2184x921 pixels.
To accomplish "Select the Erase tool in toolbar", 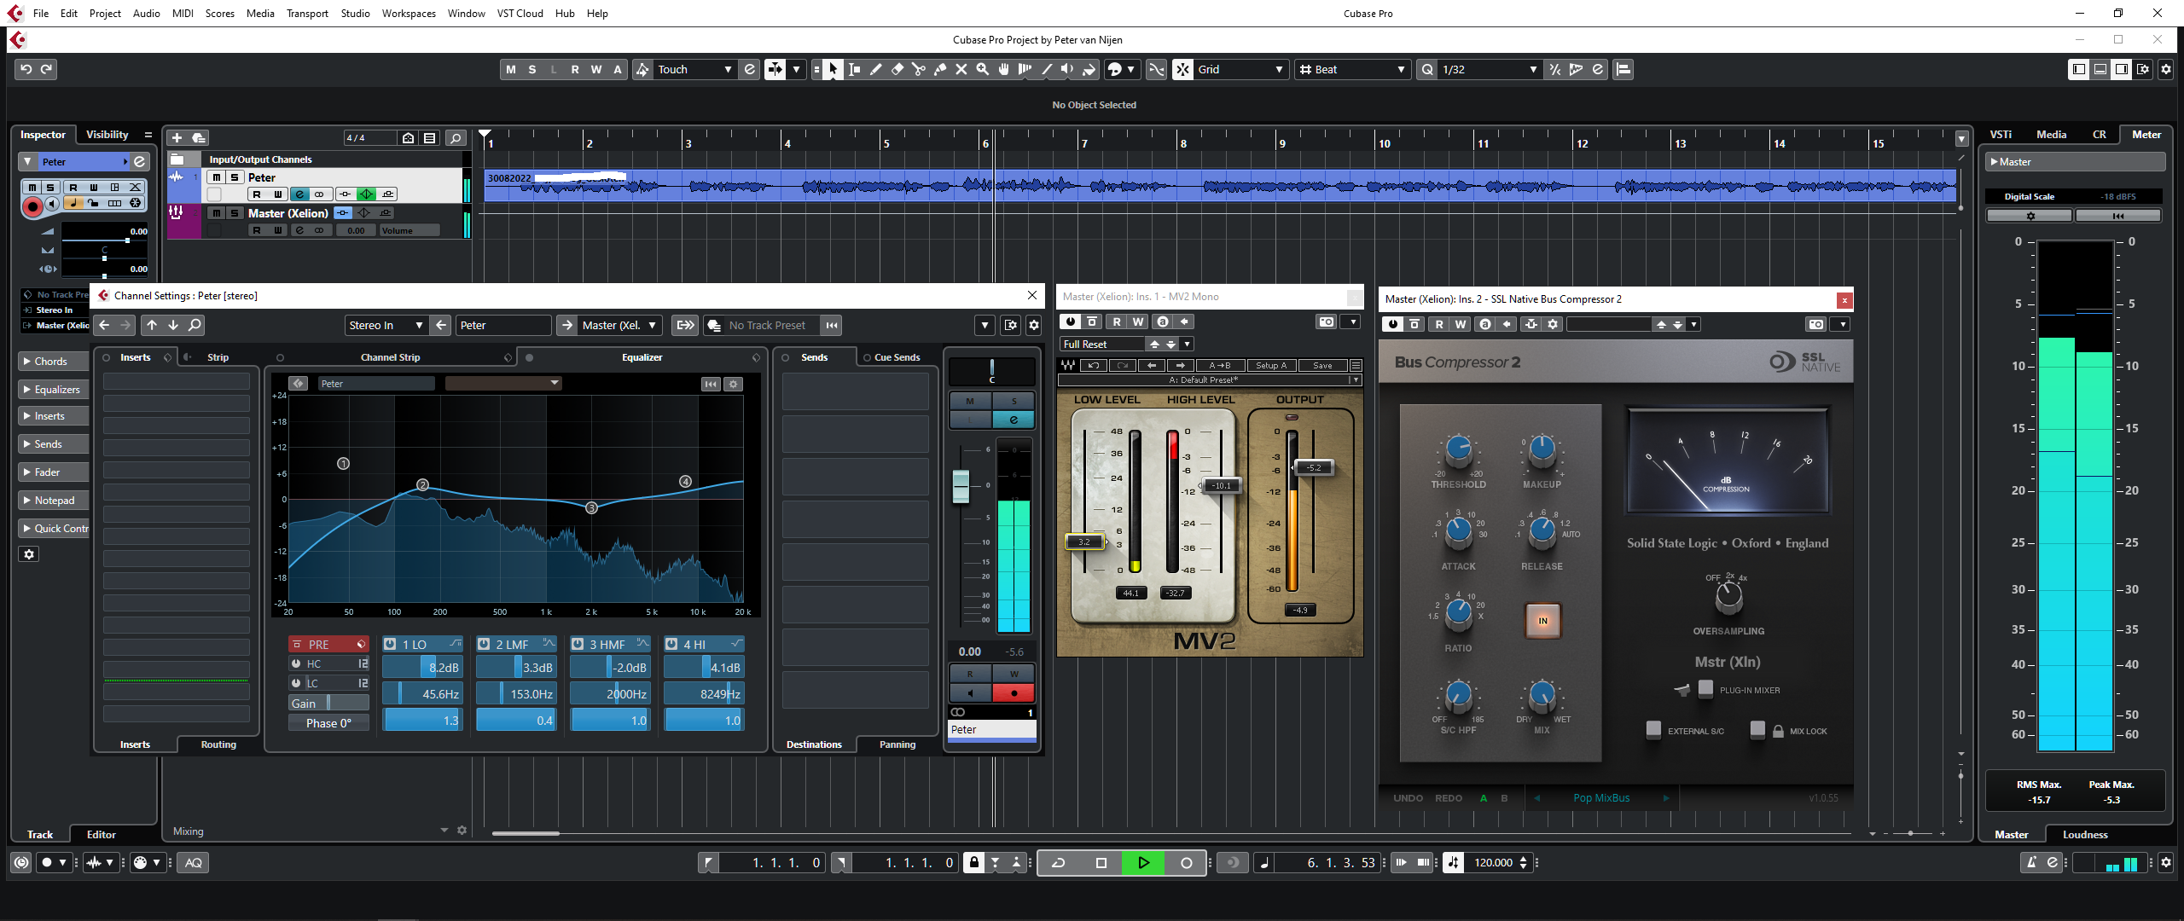I will tap(897, 69).
